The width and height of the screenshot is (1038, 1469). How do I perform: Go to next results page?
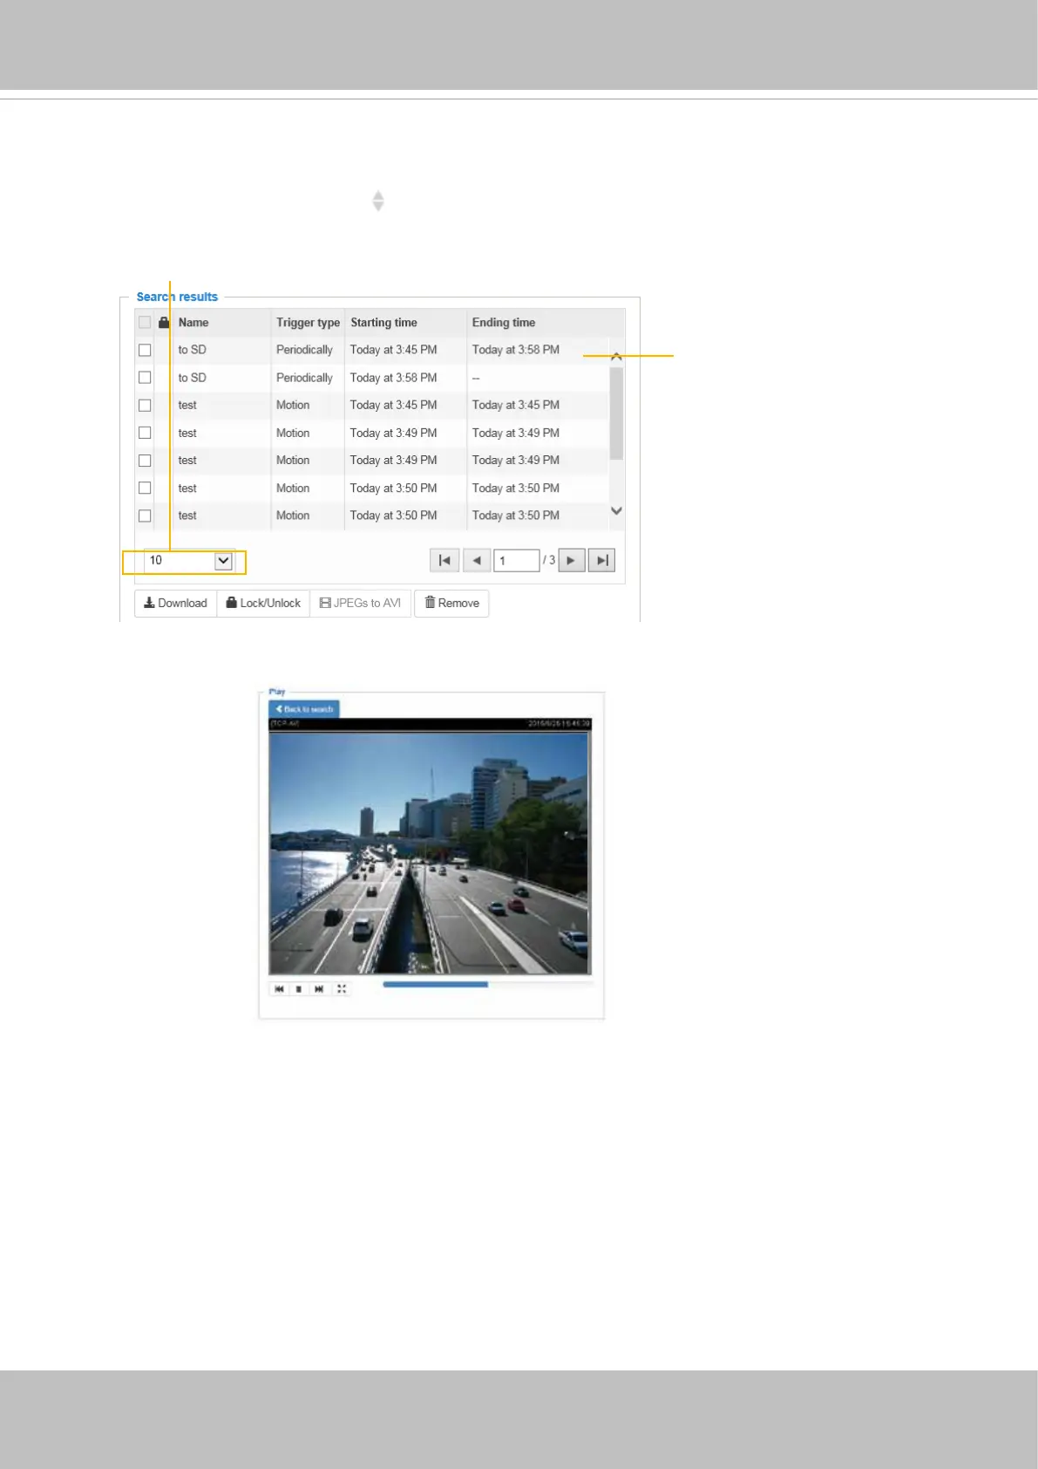coord(571,560)
